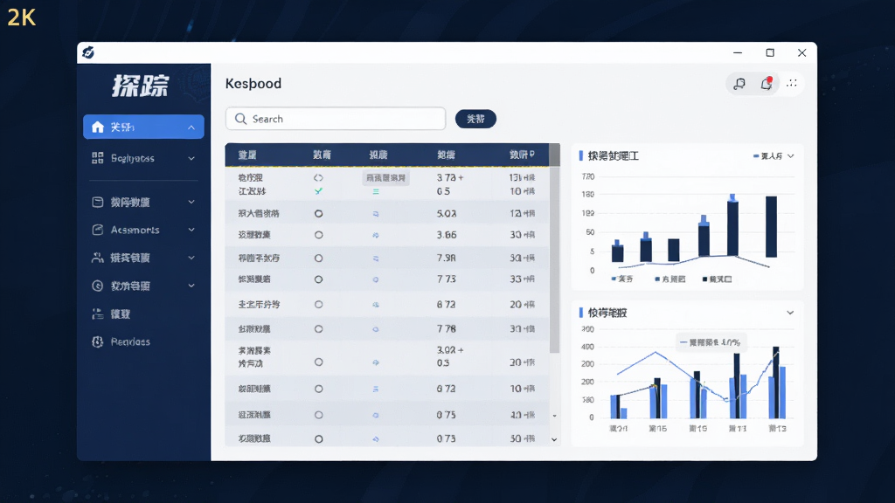
Task: Expand the Bogiyatas chevron in the sidebar
Action: tap(191, 159)
